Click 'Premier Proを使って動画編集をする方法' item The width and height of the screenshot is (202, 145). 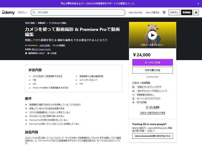pyautogui.click(x=50, y=88)
